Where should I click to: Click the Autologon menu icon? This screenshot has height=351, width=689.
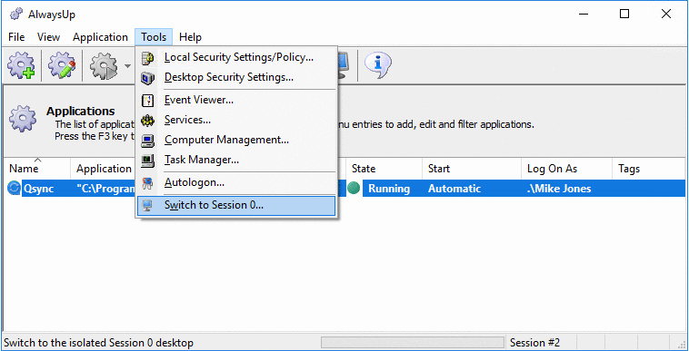[x=147, y=182]
